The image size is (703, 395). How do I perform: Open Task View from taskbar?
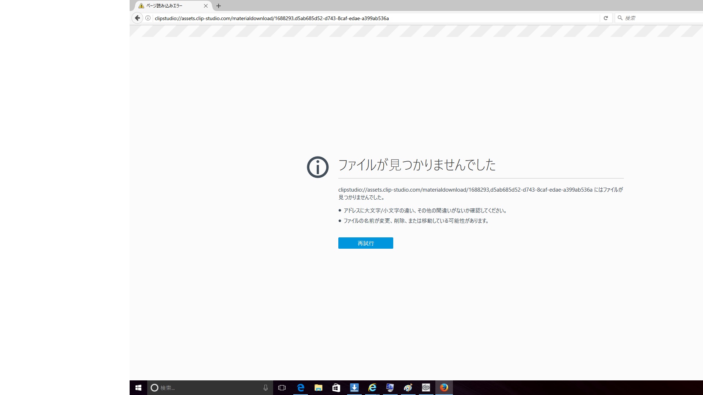tap(282, 388)
